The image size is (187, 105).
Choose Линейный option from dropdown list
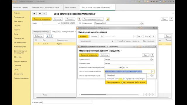[x=126, y=75]
